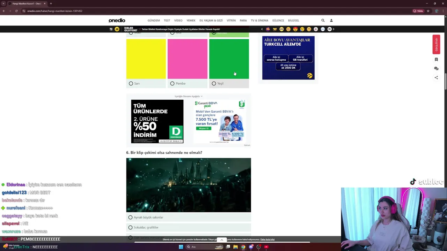Click the Görüş Bildir feedback button
The height and width of the screenshot is (251, 447).
(x=436, y=44)
